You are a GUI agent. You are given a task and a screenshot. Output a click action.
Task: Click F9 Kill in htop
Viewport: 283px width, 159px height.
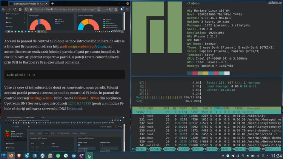(252, 149)
